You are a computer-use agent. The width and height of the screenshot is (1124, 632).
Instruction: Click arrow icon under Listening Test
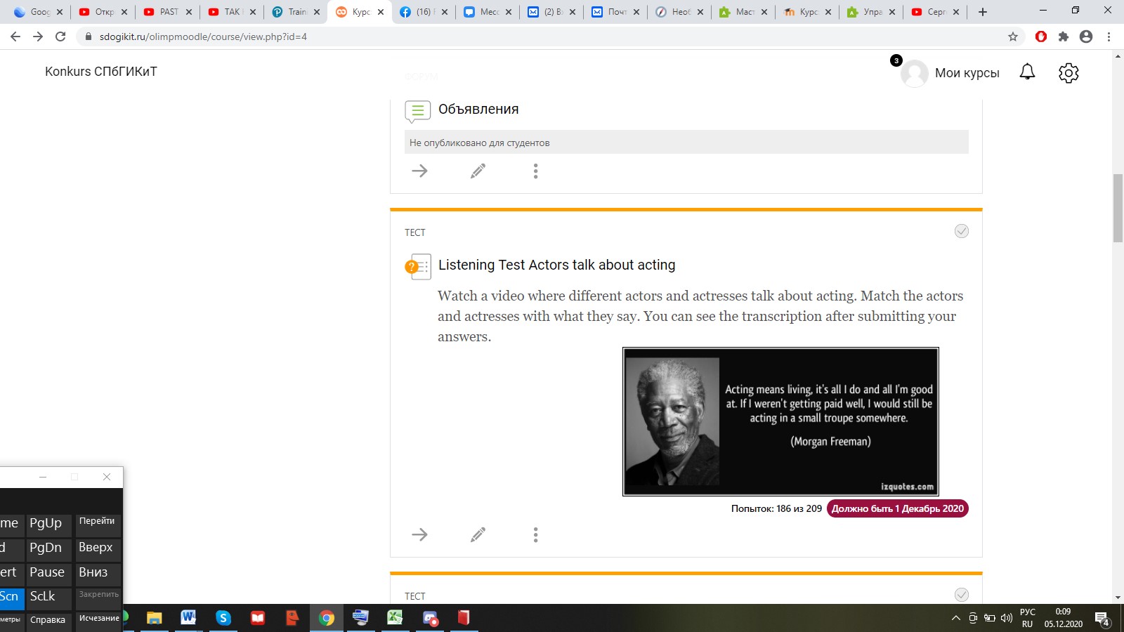coord(419,535)
